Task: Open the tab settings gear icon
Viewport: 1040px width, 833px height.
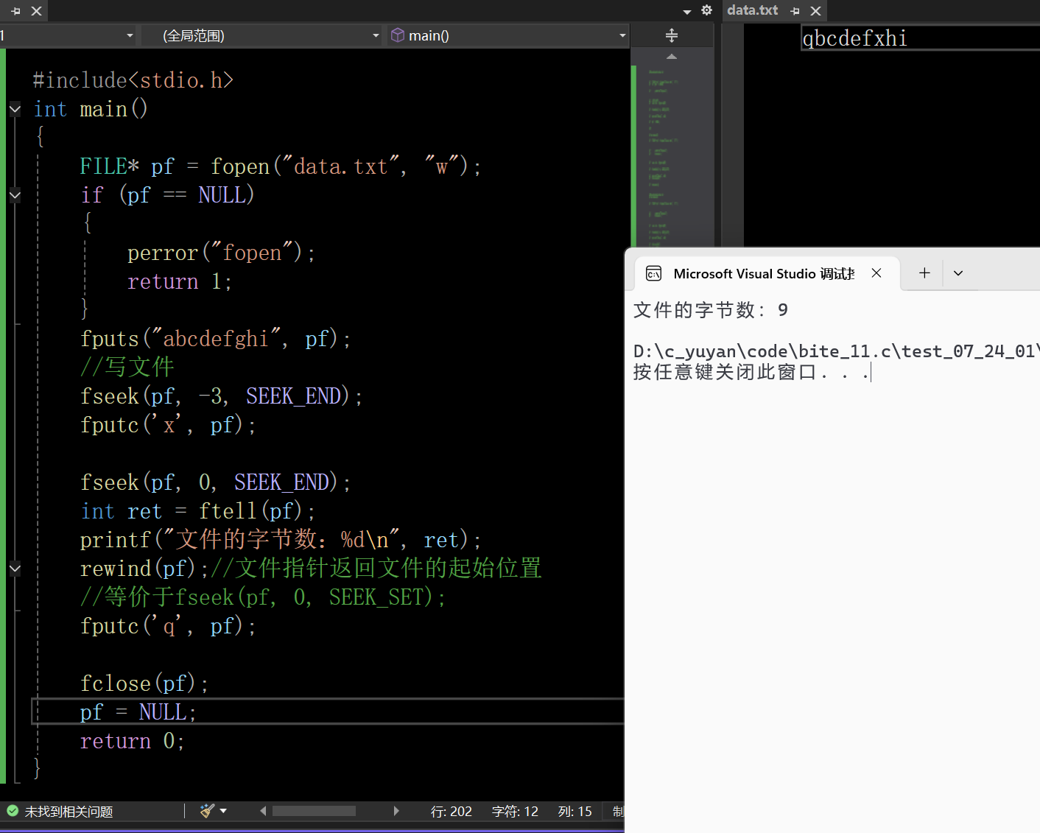Action: 707,10
